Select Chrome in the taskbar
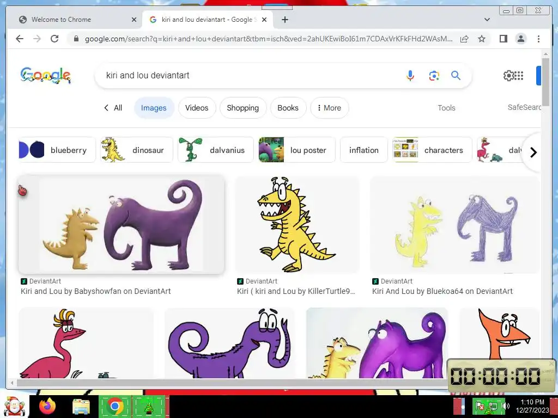 click(x=114, y=406)
